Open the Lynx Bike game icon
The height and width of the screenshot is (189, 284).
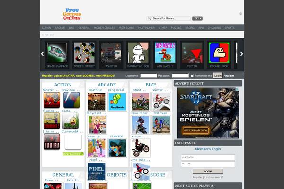[141, 171]
